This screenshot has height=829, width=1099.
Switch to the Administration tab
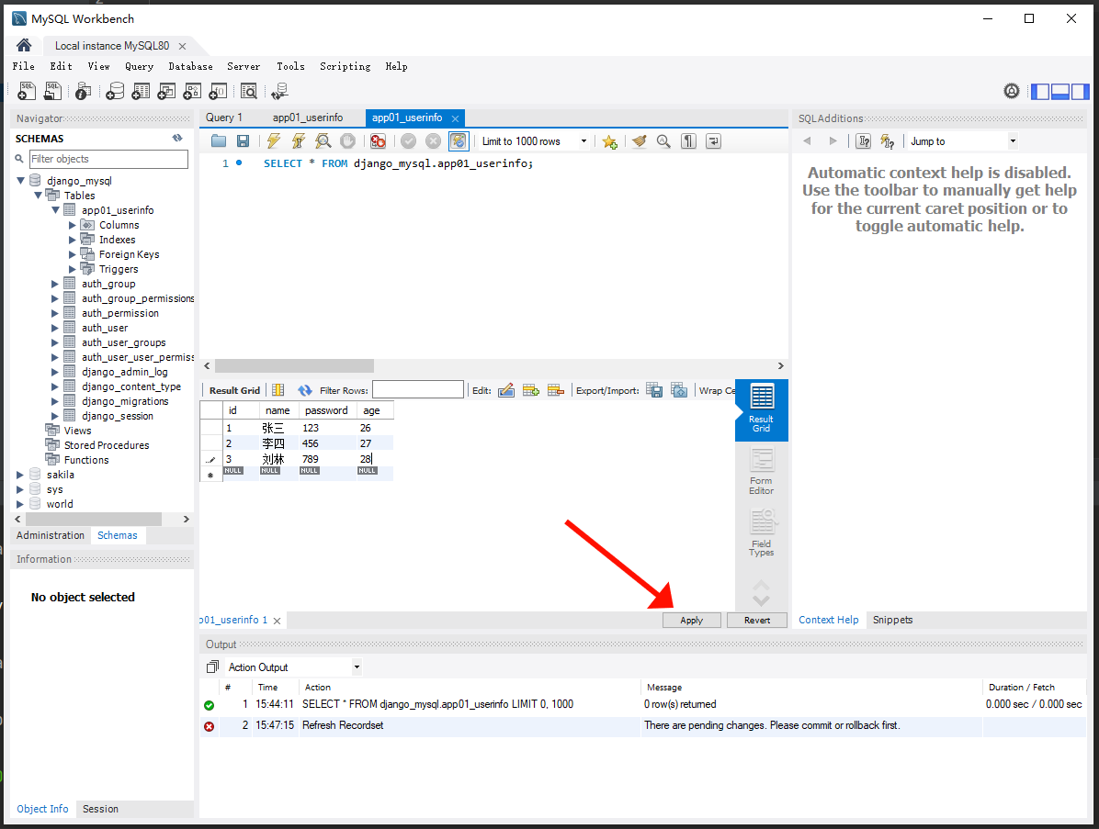[x=51, y=535]
